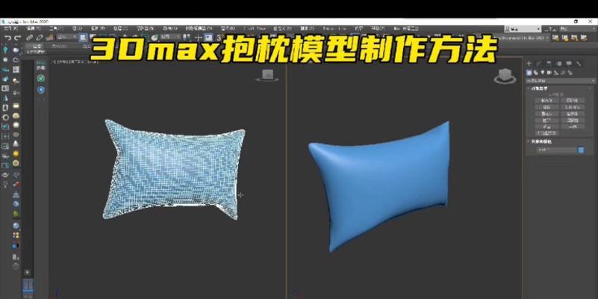Open the Utilities panel tab
Viewport: 598px width, 299px height.
(579, 64)
